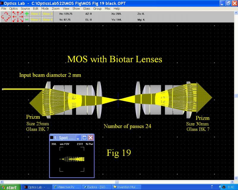This screenshot has height=190, width=238.
Task: Open the Optics menu
Action: click(x=13, y=9)
